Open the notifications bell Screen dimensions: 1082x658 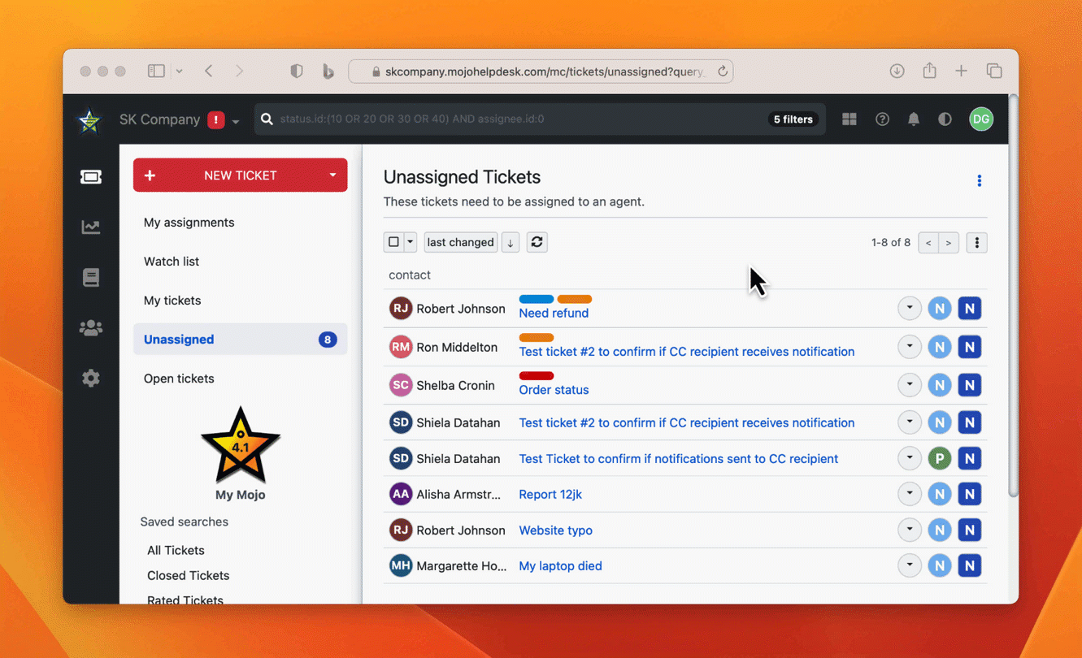pos(914,119)
